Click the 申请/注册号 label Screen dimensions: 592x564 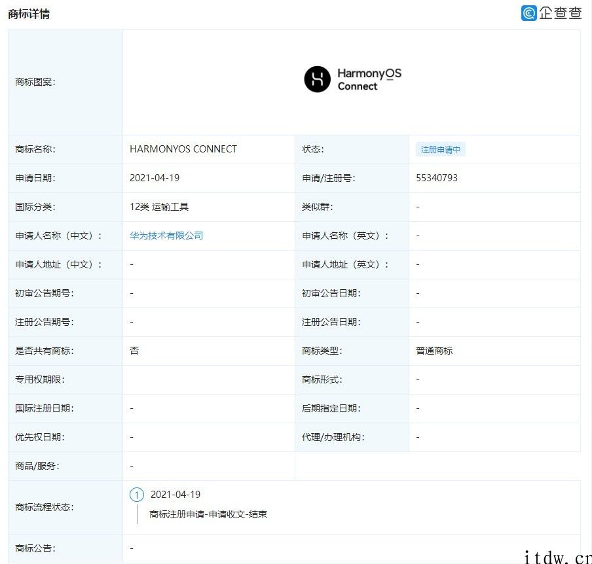click(x=329, y=178)
